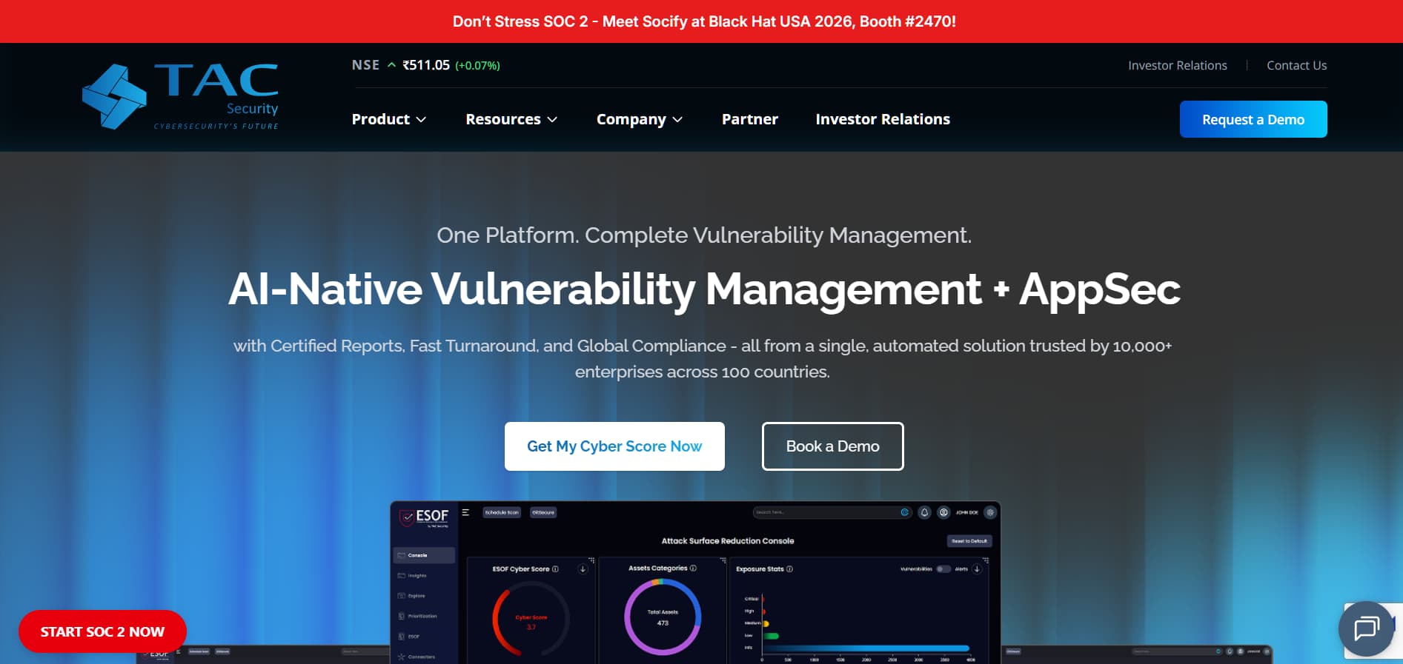The image size is (1403, 664).
Task: Click the info icon beside Exposure Stats
Action: tap(790, 569)
